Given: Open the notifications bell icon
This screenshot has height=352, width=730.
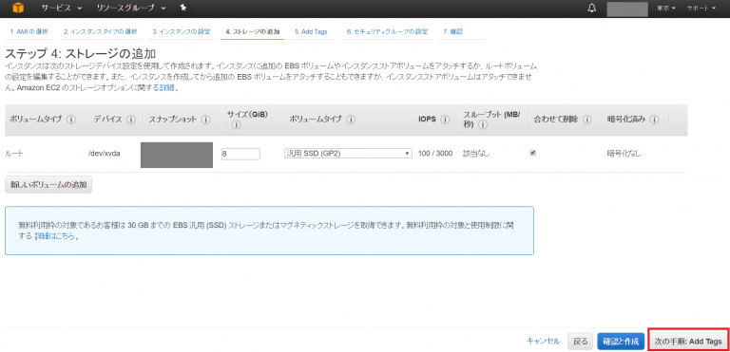Looking at the screenshot, I should [x=592, y=9].
